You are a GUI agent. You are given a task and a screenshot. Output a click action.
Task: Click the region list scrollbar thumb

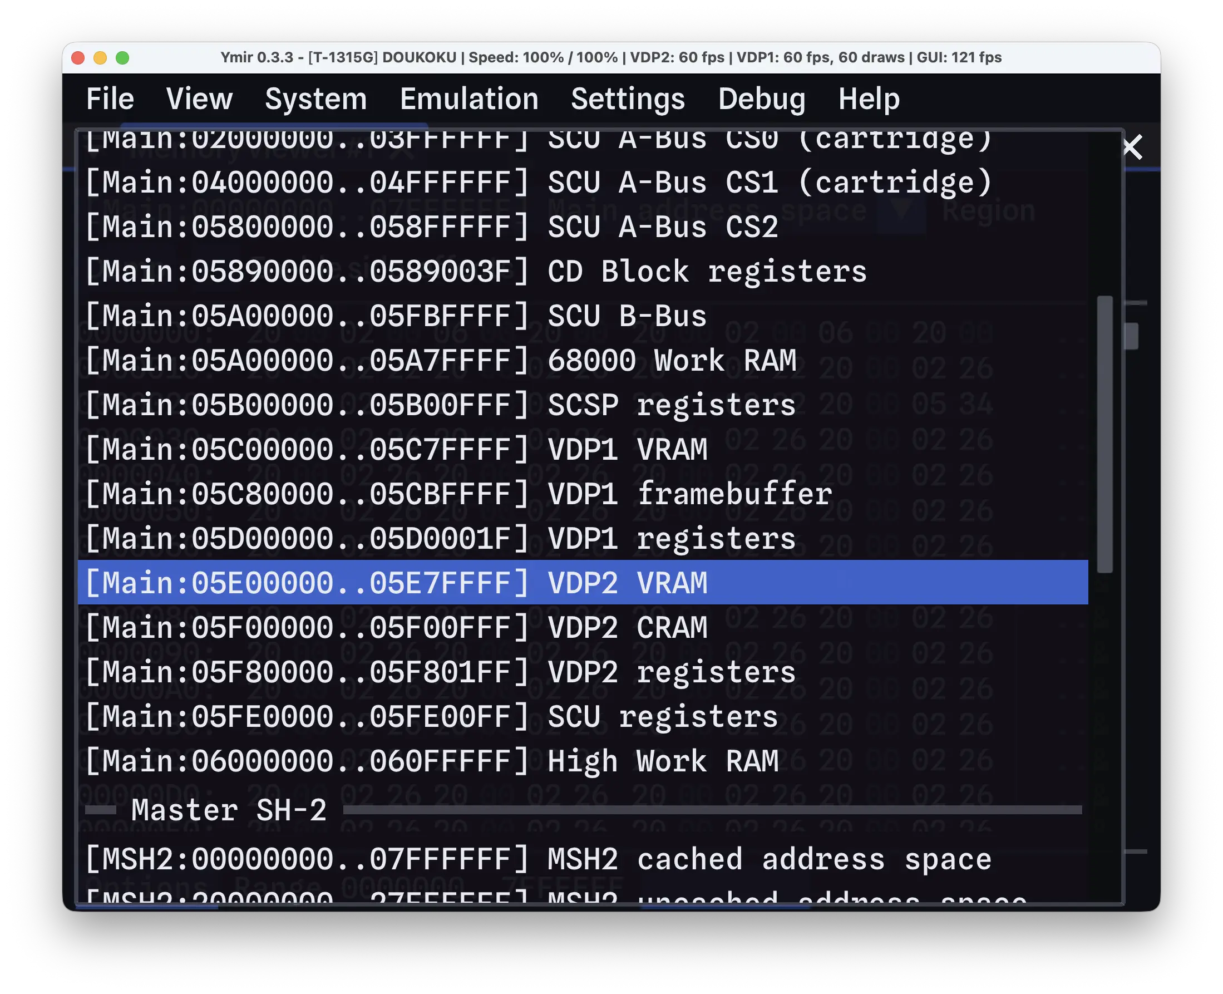tap(1104, 434)
